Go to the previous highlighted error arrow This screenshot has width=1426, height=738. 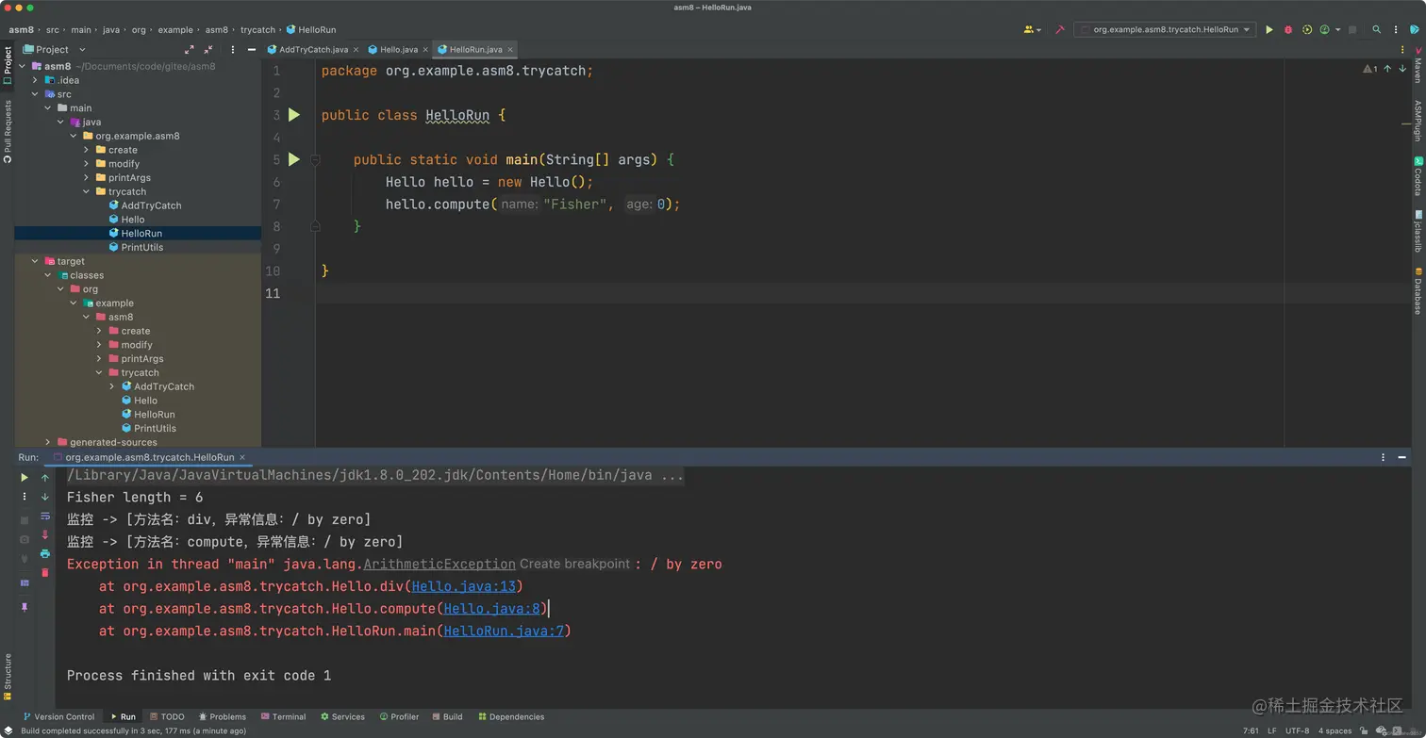coord(1387,69)
